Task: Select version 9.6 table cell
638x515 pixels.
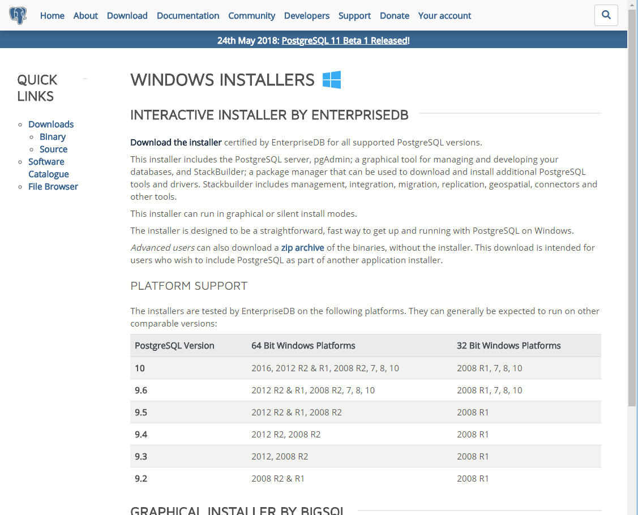Action: [189, 390]
